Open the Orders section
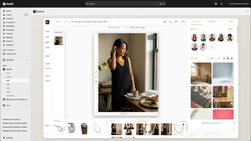251x141 pixels. (9, 15)
